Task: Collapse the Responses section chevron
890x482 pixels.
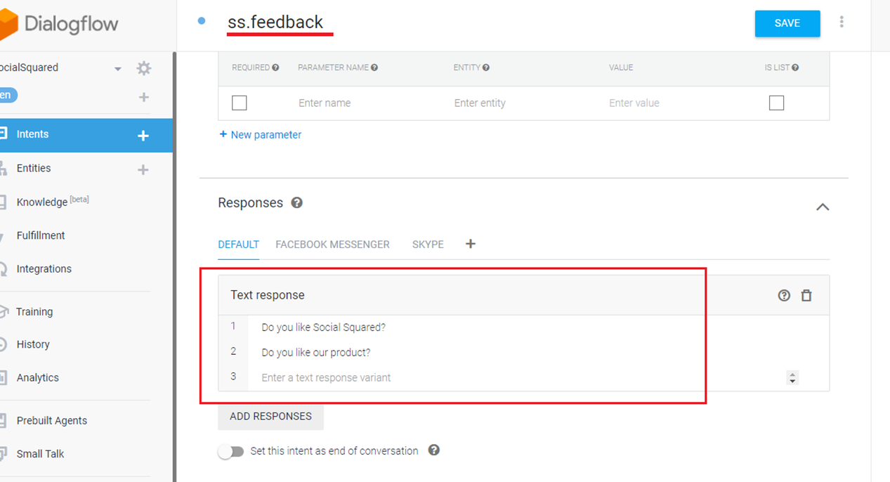Action: tap(823, 207)
